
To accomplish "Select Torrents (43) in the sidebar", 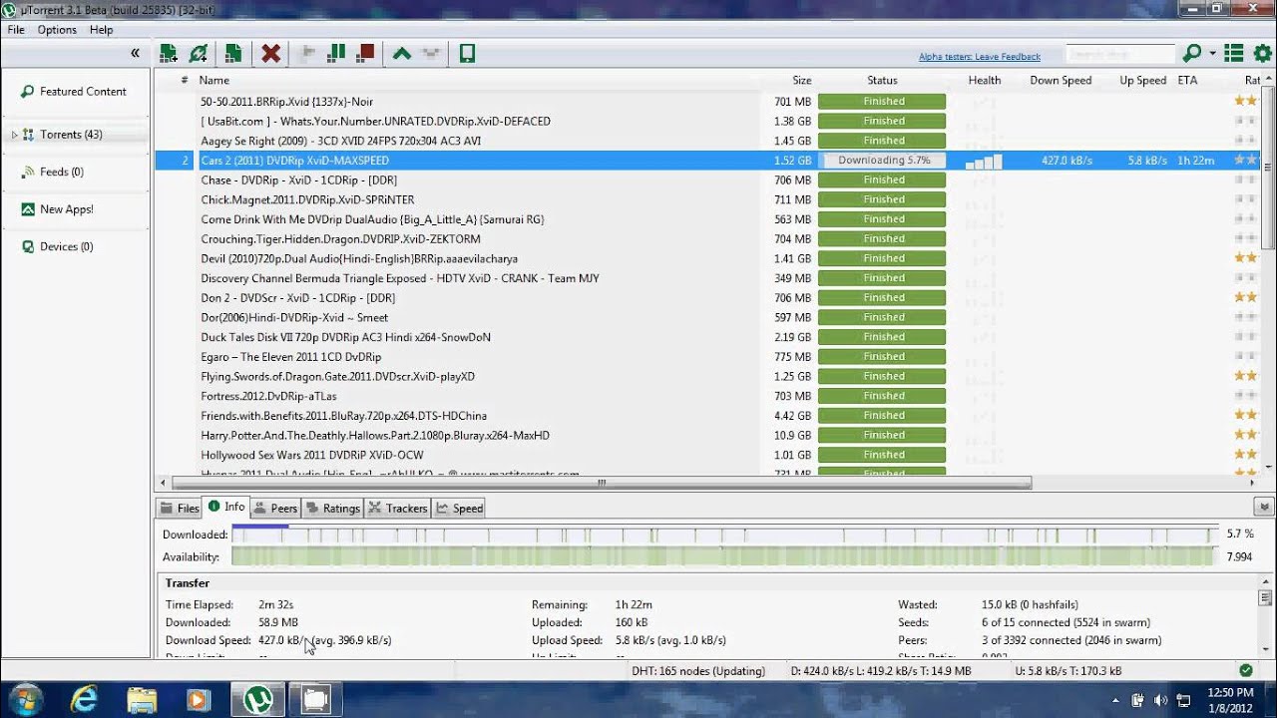I will (71, 135).
